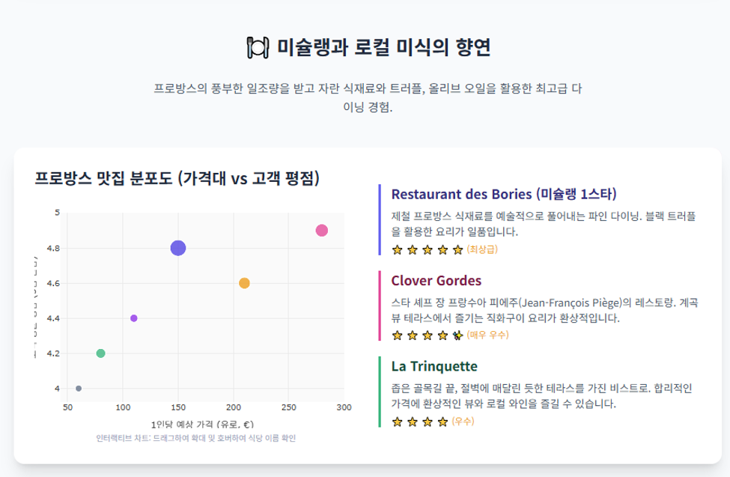The width and height of the screenshot is (730, 477).
Task: Click first star under Restaurant des Bories
Action: 397,249
